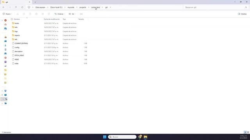Click the greyed-out Share toolbar icon
The height and width of the screenshot is (140, 250).
coord(43,14)
